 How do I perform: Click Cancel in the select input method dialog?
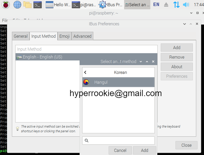[x=120, y=150]
